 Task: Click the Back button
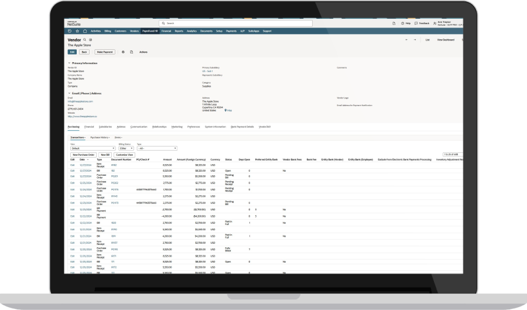(84, 52)
